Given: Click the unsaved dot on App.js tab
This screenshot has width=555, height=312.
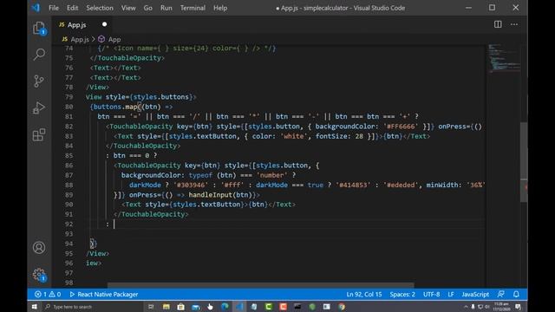Looking at the screenshot, I should (x=104, y=24).
